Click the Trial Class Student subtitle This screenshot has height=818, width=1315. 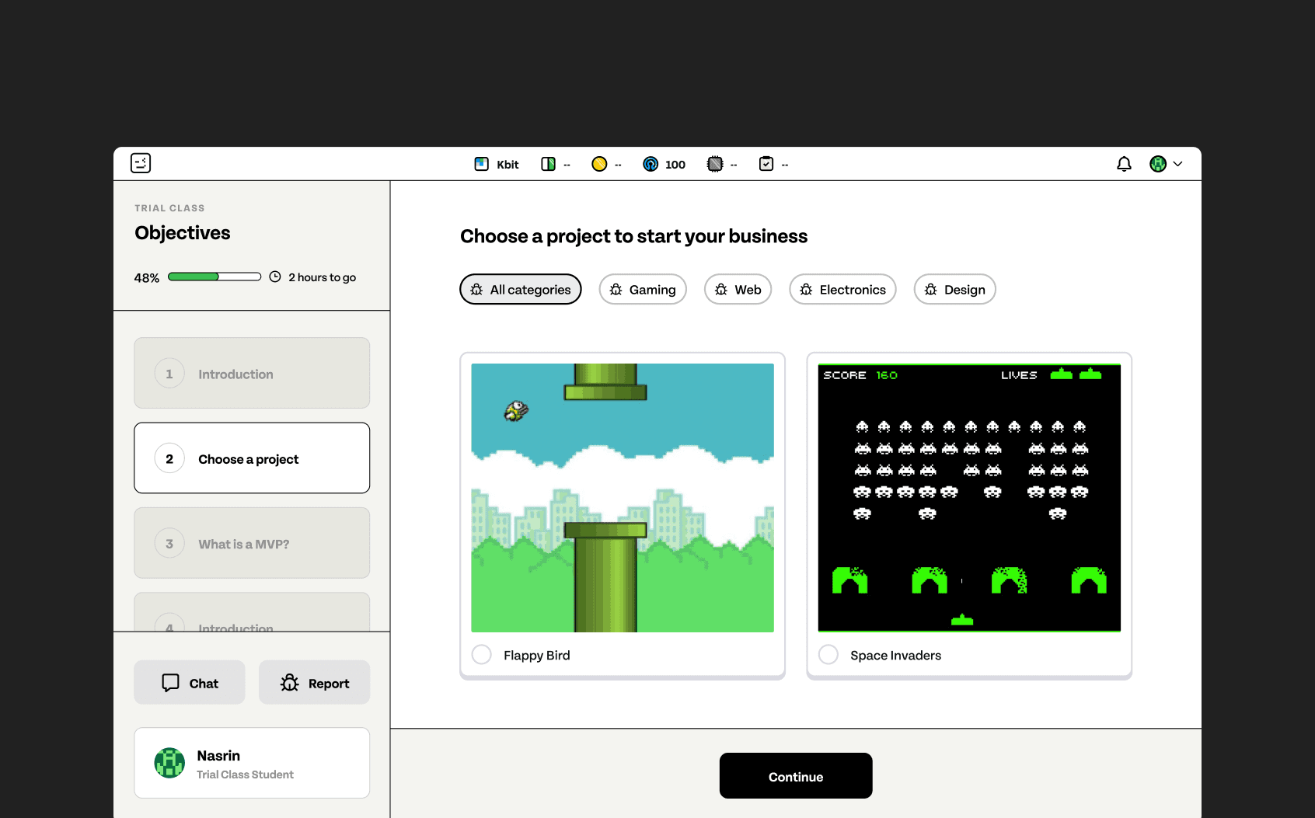click(x=245, y=774)
